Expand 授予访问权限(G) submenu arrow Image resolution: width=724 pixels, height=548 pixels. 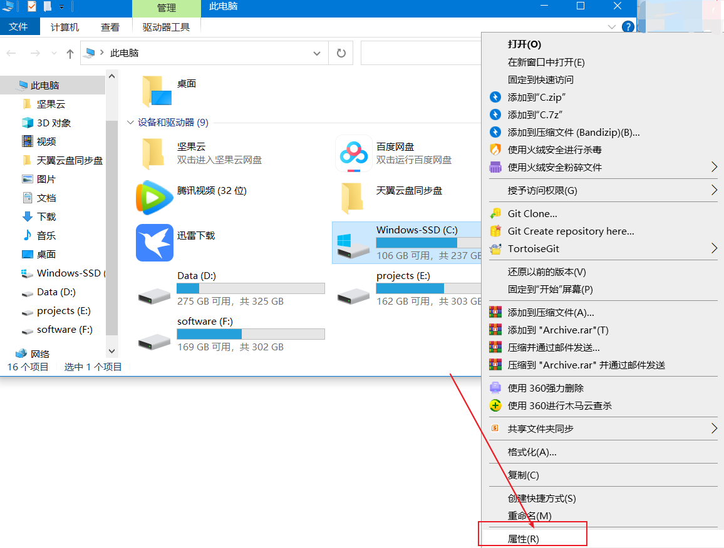tap(714, 190)
